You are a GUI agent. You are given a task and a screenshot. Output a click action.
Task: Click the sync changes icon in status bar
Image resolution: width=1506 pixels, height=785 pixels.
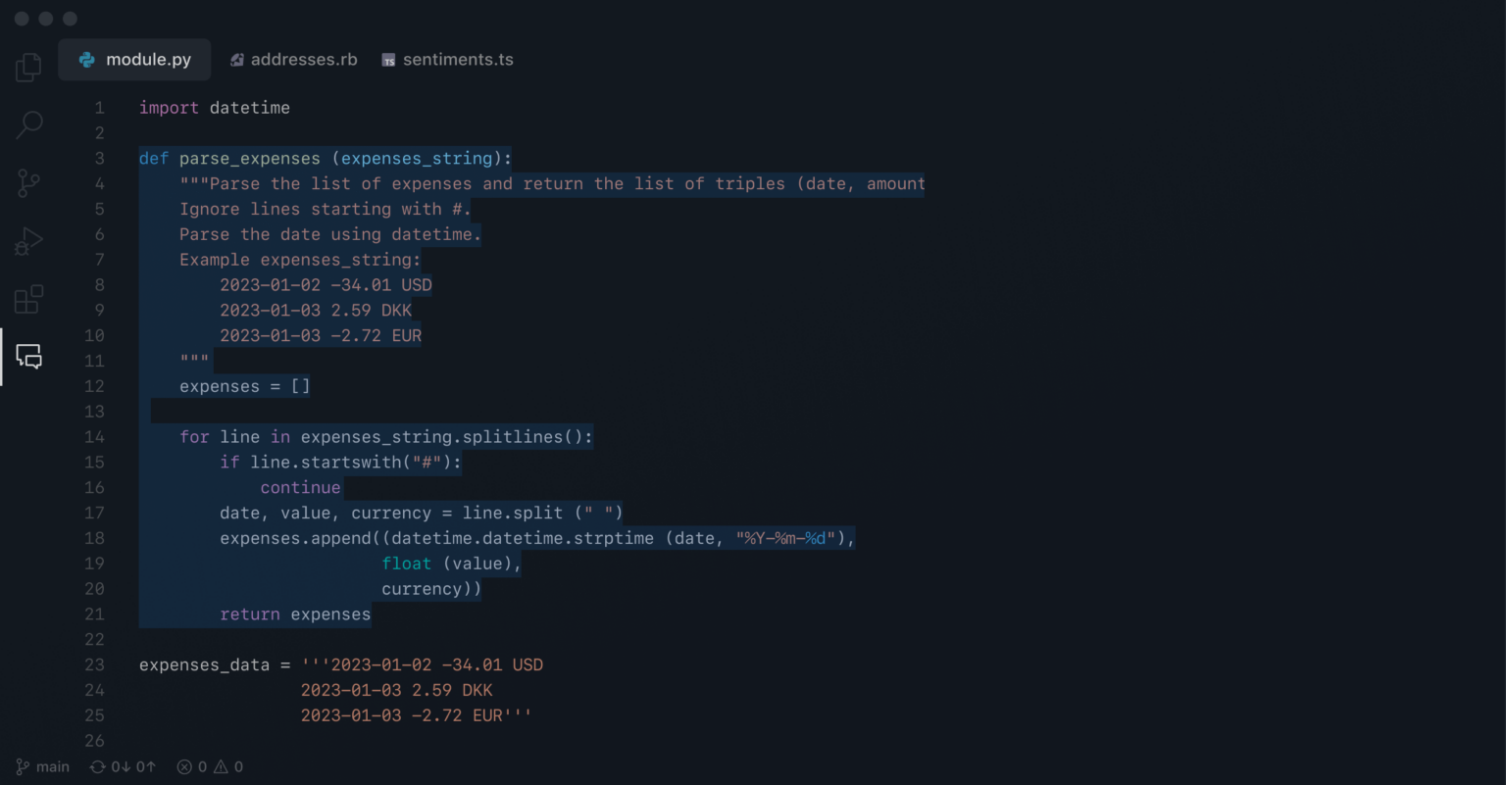98,766
